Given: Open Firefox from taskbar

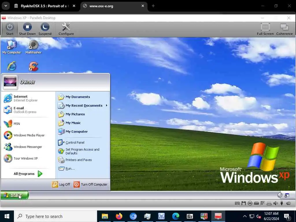Looking at the screenshot, I should pos(119,216).
